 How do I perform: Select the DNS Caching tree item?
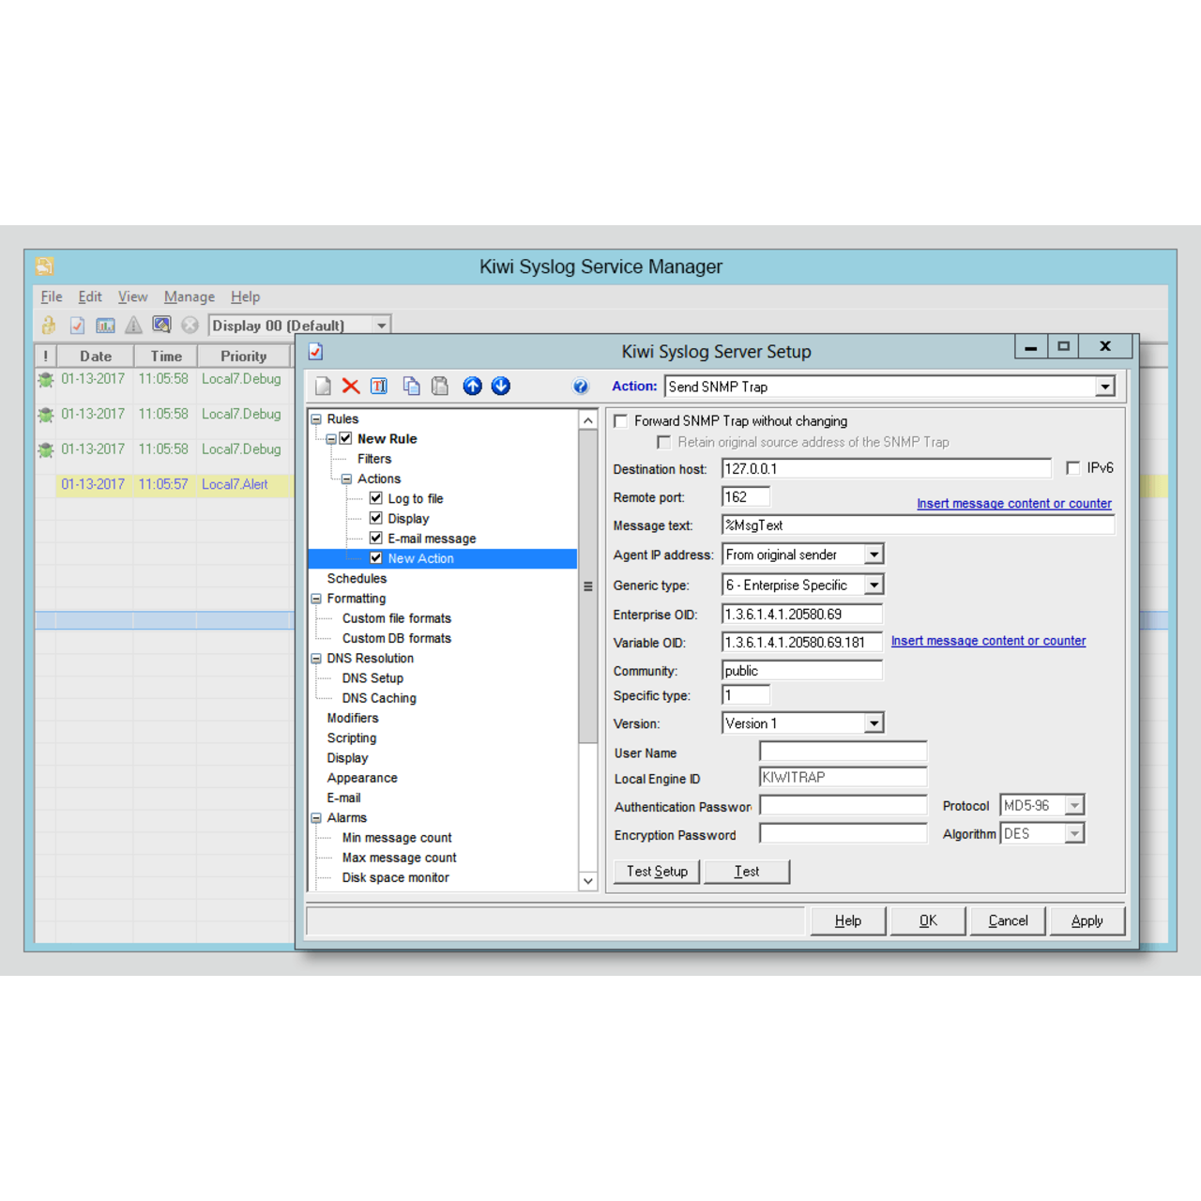(x=379, y=698)
